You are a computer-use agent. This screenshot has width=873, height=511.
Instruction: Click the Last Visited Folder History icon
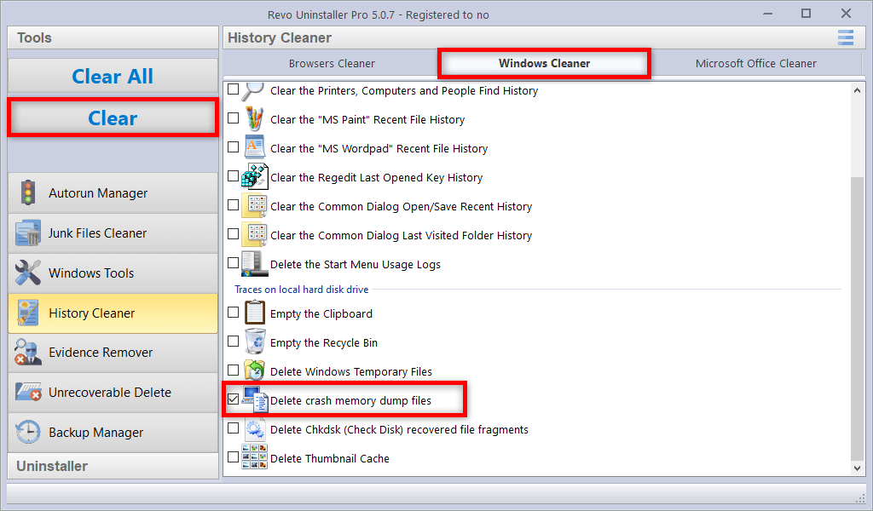[x=254, y=235]
